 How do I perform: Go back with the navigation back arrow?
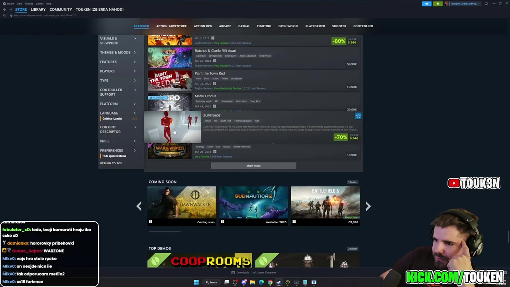pos(4,10)
